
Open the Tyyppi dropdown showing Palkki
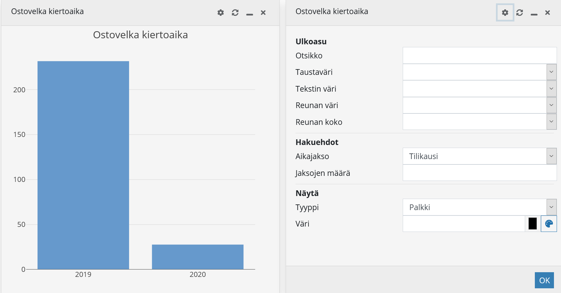551,207
